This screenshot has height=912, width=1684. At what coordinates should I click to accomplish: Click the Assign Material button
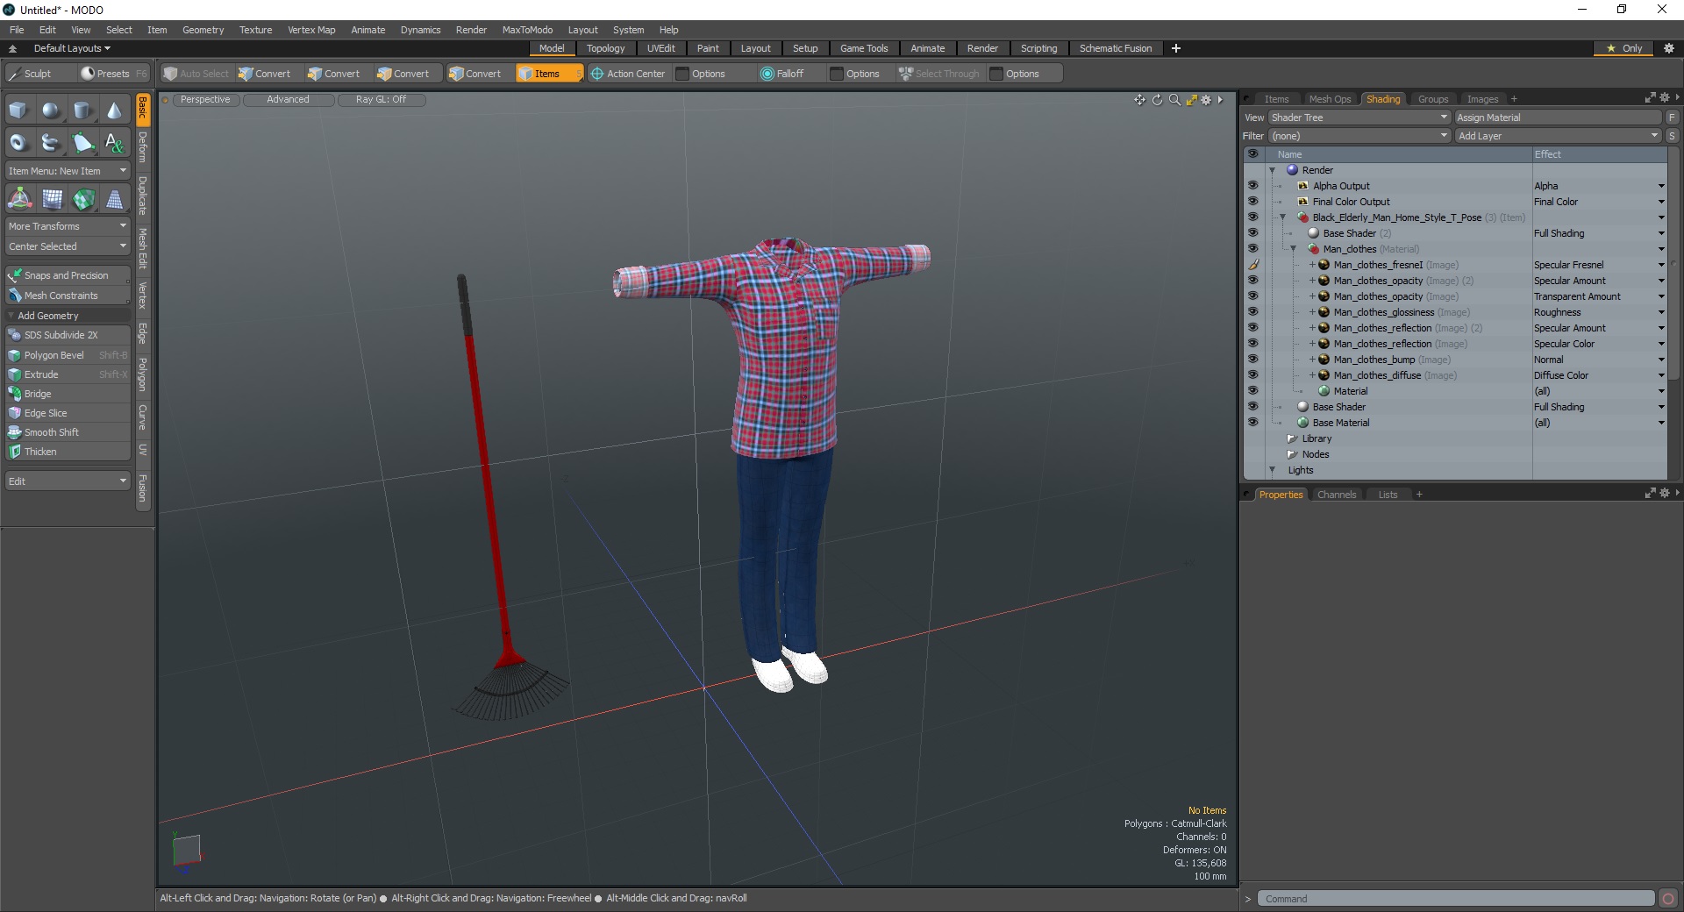(1559, 118)
